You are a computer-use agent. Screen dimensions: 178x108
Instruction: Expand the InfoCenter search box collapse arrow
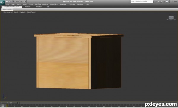(x=130, y=1)
